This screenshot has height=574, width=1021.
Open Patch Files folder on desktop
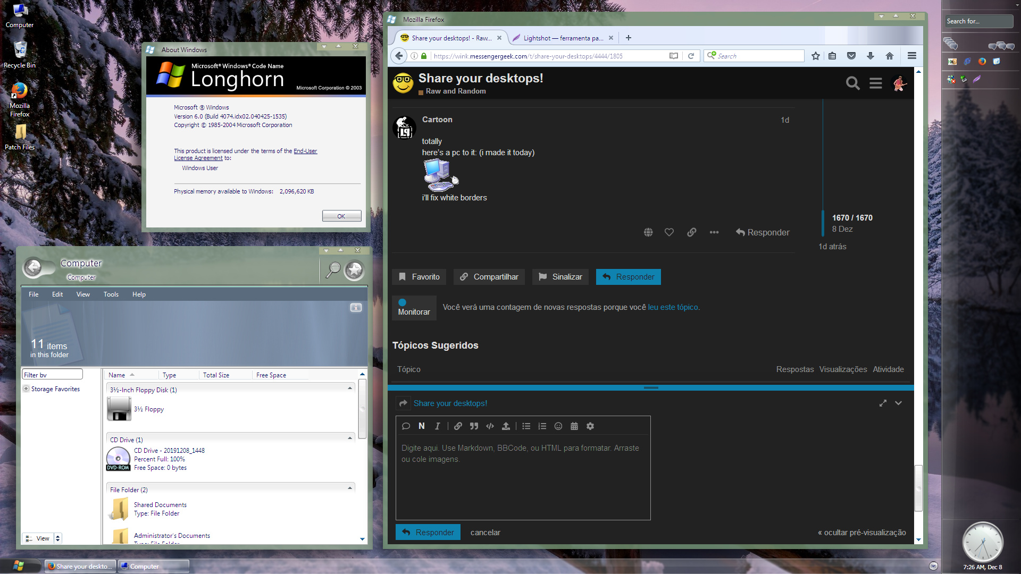pos(20,137)
